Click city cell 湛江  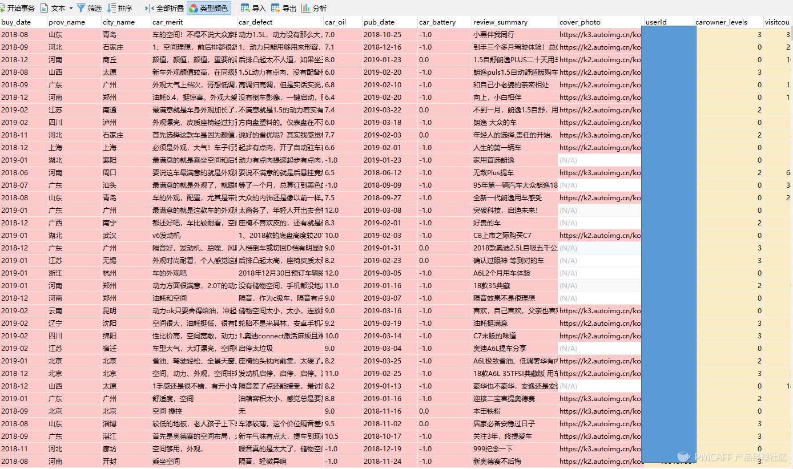coord(126,436)
